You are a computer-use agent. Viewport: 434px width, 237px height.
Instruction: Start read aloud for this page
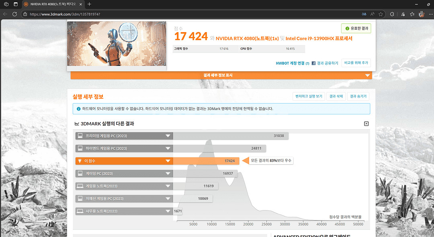[x=373, y=14]
